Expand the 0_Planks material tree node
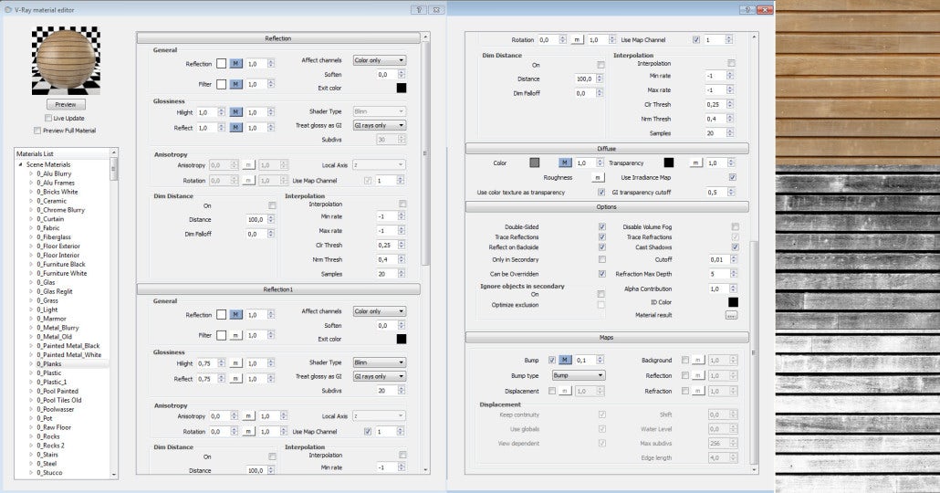 32,363
